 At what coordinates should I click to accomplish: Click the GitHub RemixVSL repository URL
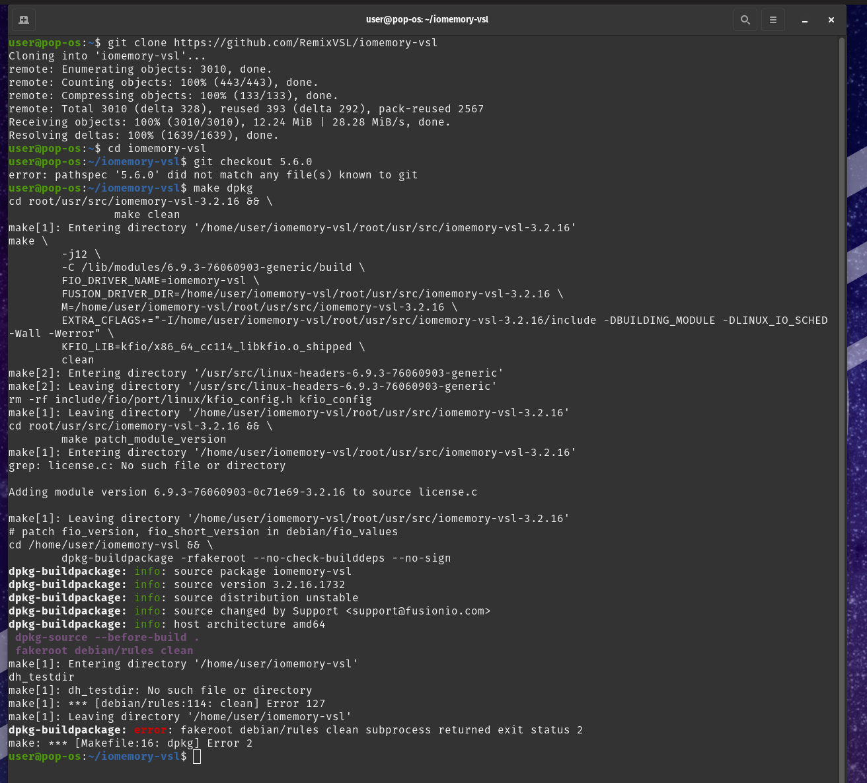(305, 43)
